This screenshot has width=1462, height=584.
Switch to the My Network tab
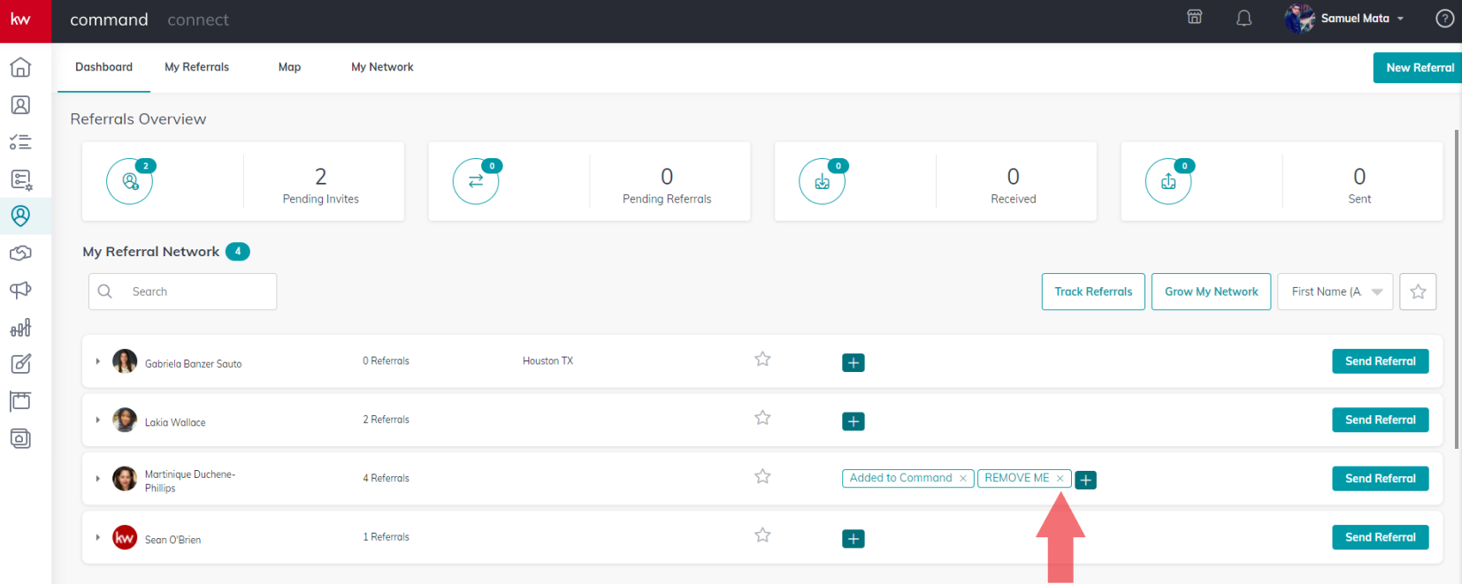pos(382,67)
